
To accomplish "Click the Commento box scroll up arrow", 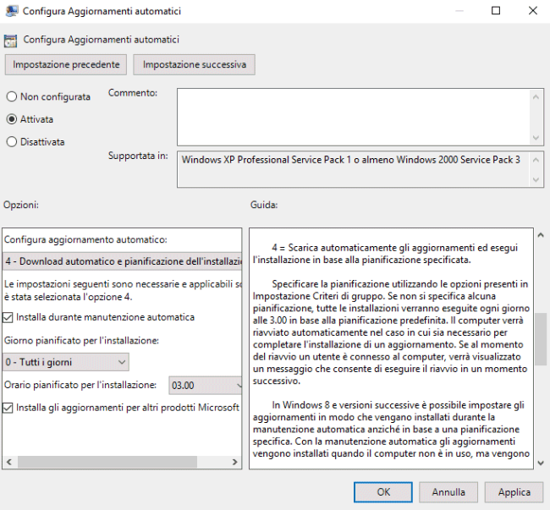I will (536, 96).
